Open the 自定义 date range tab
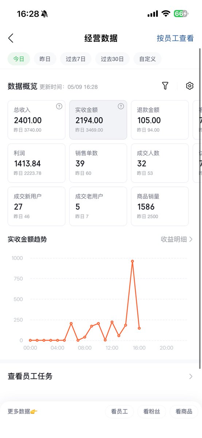202x438 pixels. pos(147,59)
